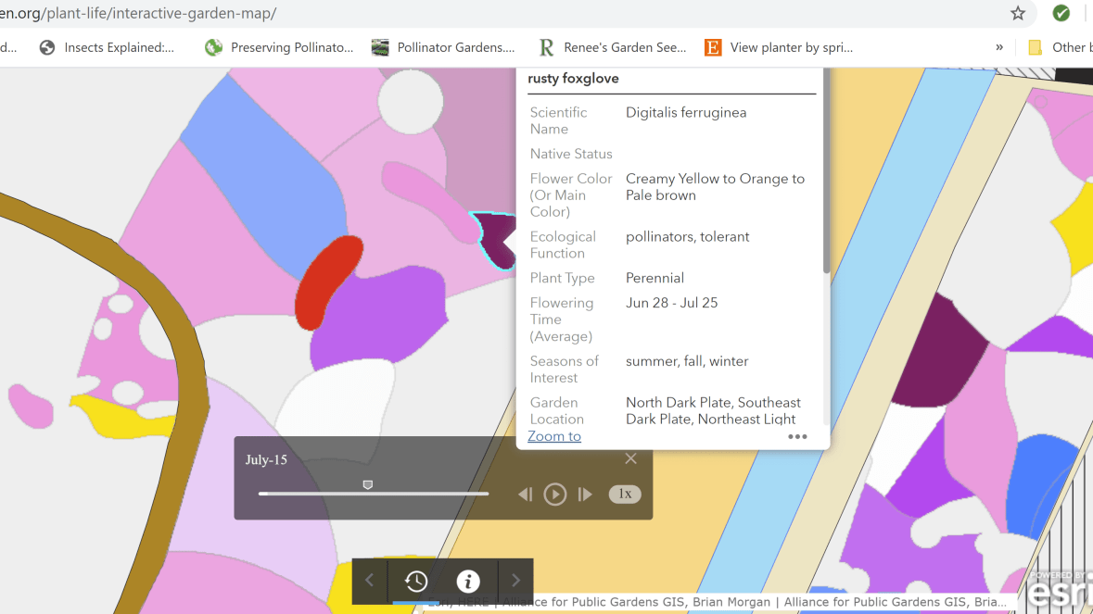The height and width of the screenshot is (614, 1093).
Task: Close the July-15 time slider panel
Action: pos(630,458)
